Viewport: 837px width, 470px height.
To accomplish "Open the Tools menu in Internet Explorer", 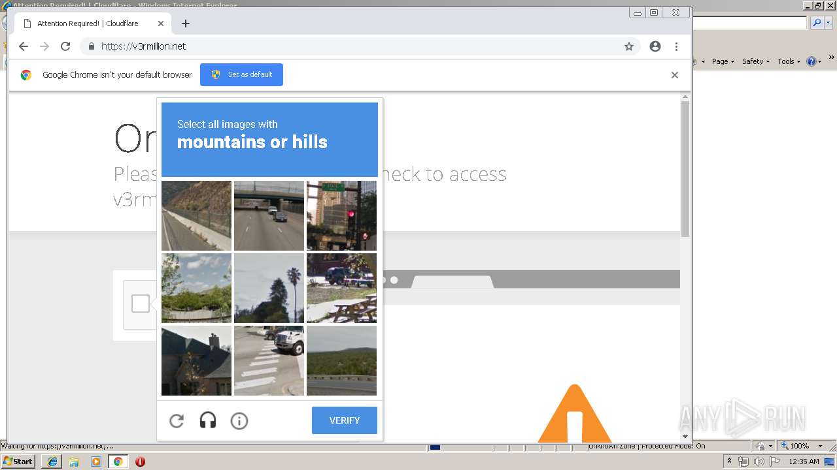I will [x=789, y=61].
